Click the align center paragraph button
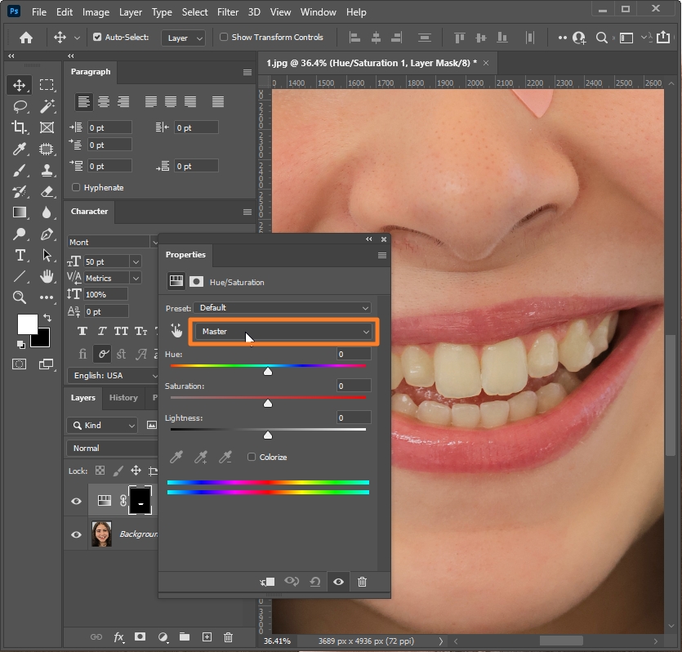The width and height of the screenshot is (682, 652). (x=104, y=102)
